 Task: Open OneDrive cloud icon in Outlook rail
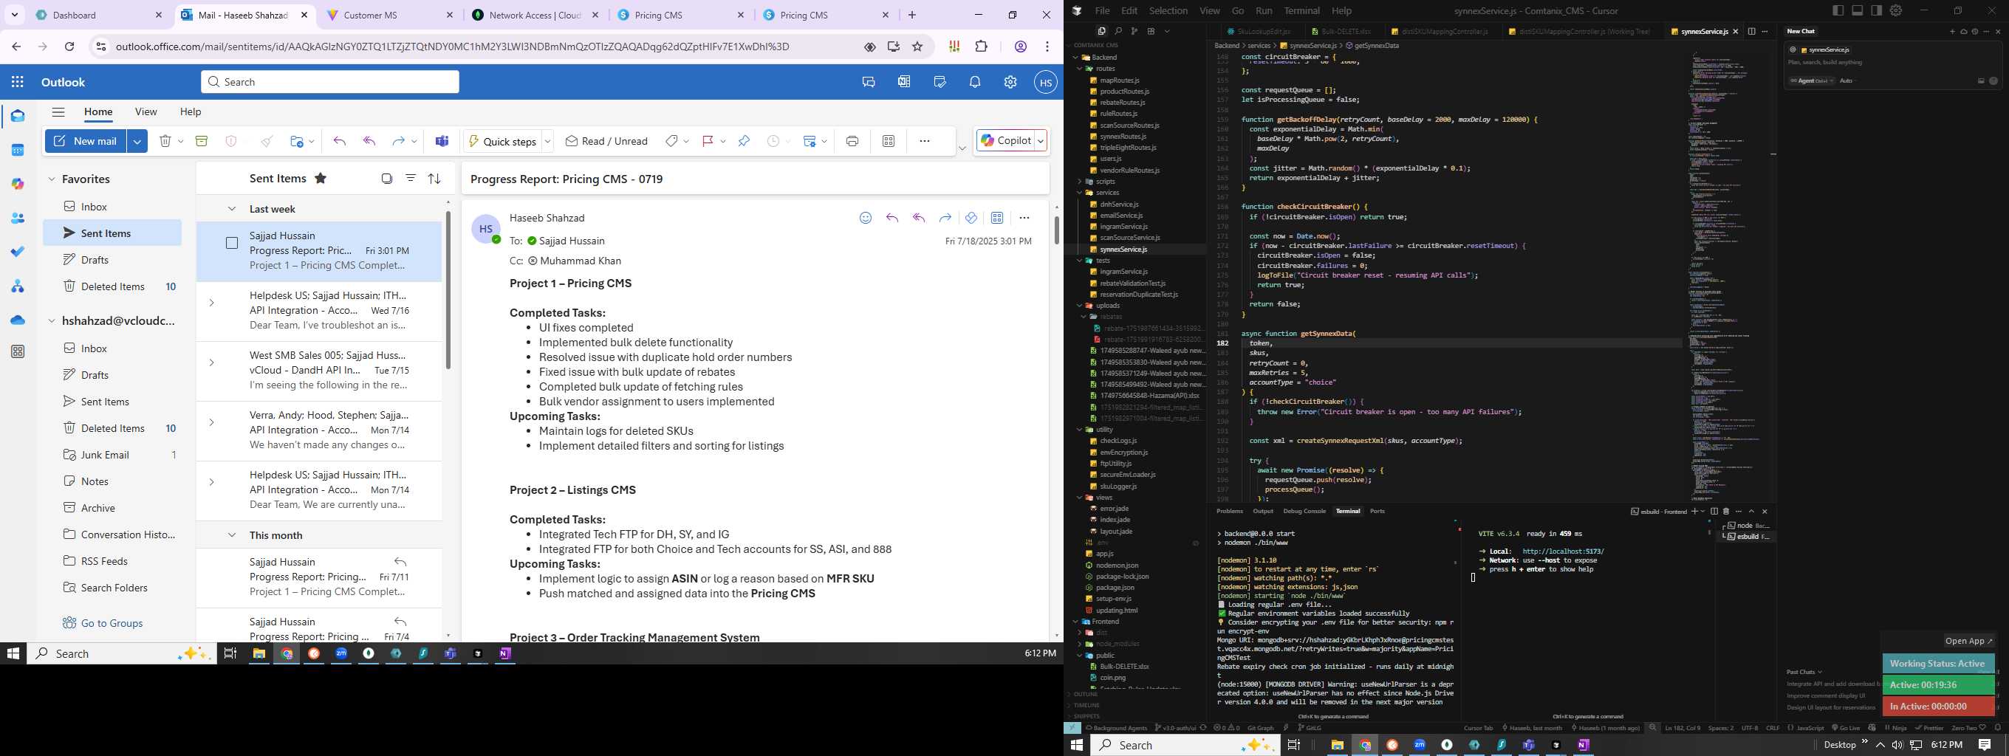coord(18,320)
